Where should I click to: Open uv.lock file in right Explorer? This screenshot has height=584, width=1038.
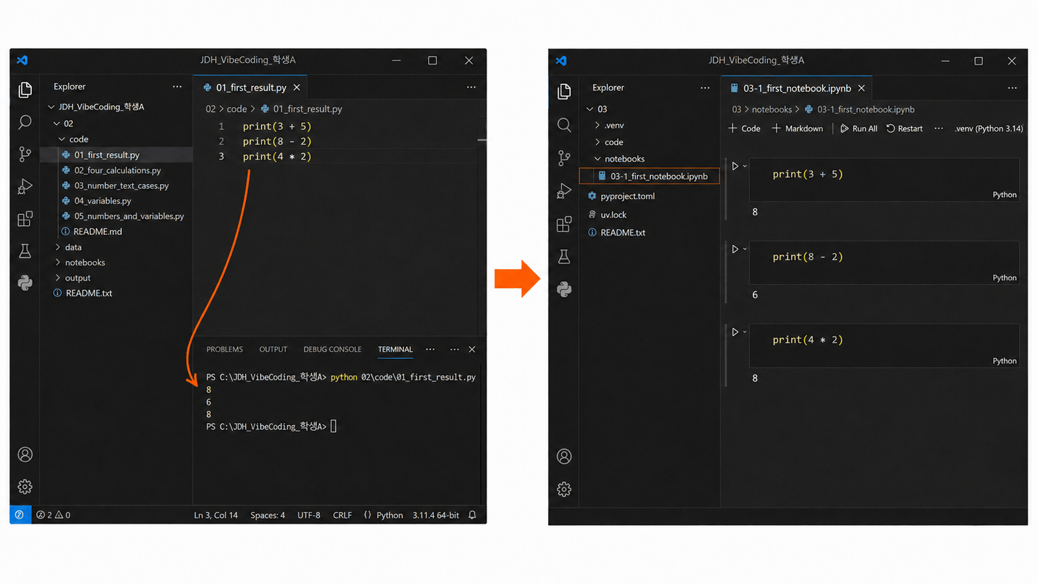click(613, 215)
